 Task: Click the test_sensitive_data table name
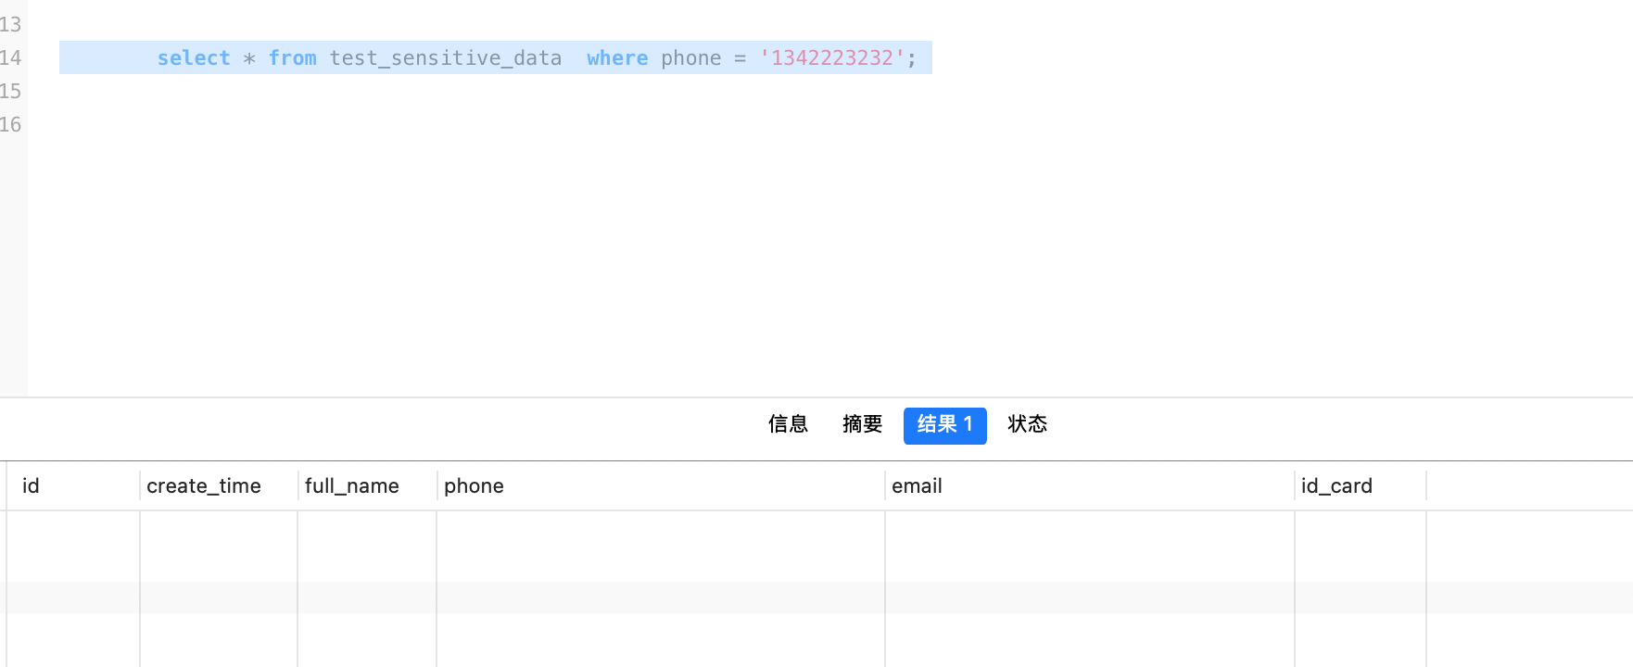[446, 58]
